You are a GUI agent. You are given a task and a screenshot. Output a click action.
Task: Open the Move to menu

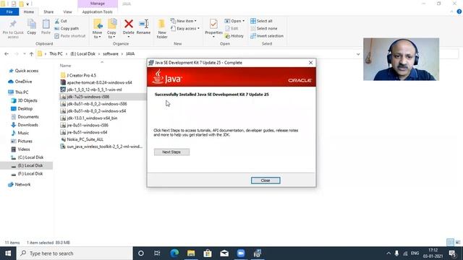coord(97,29)
